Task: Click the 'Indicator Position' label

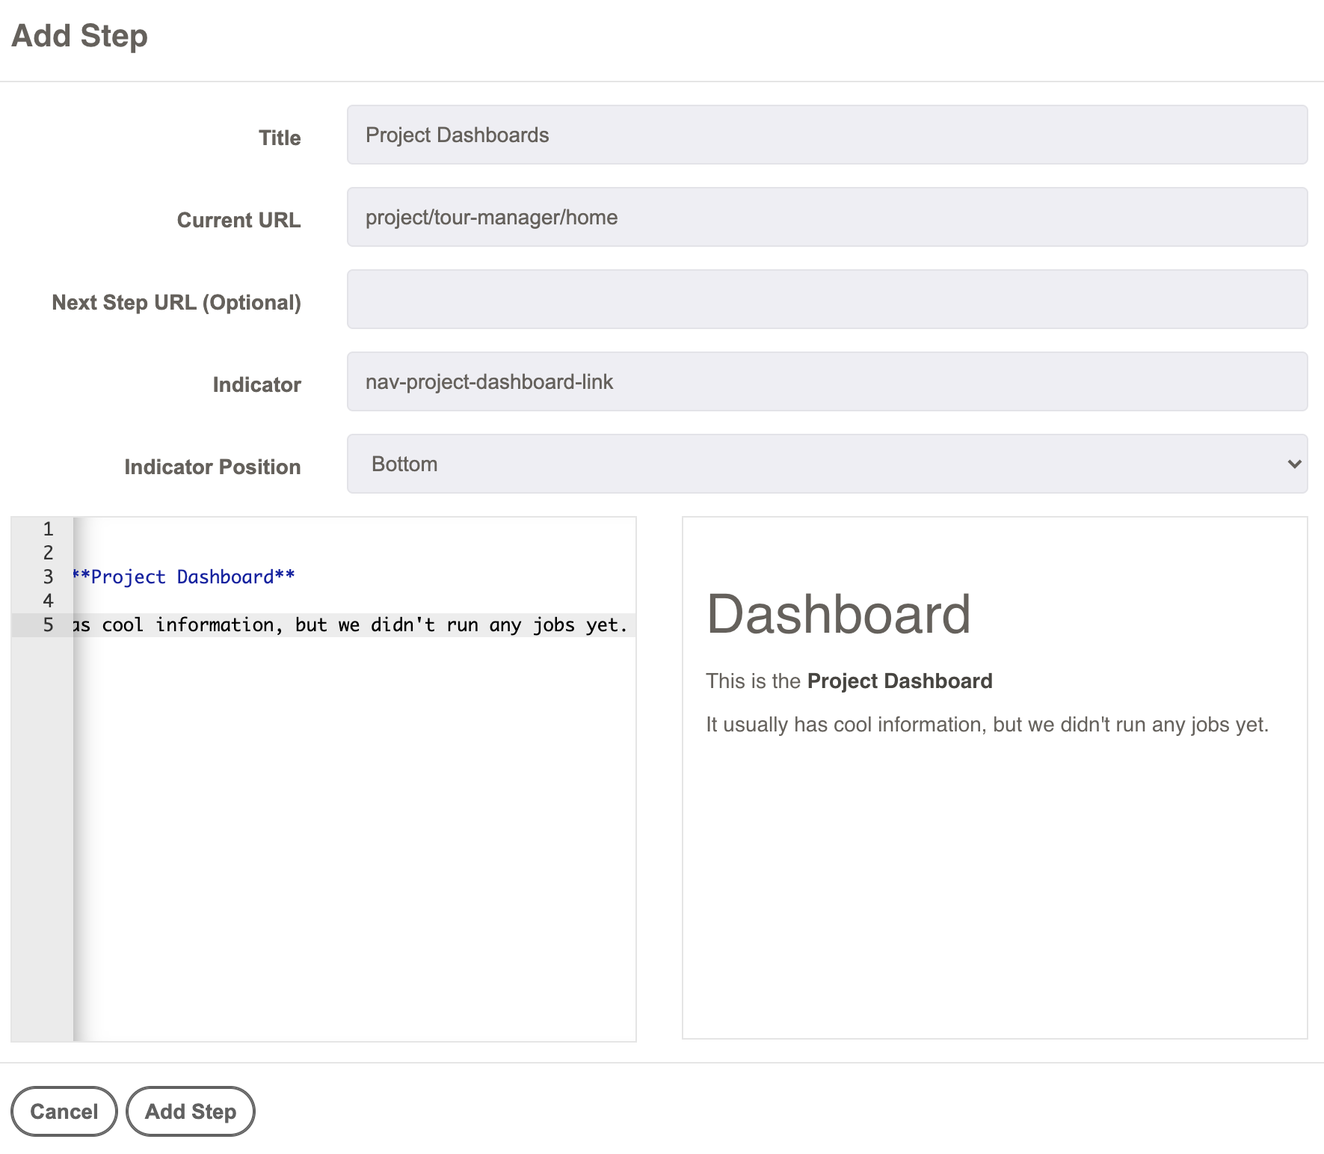Action: coord(212,467)
